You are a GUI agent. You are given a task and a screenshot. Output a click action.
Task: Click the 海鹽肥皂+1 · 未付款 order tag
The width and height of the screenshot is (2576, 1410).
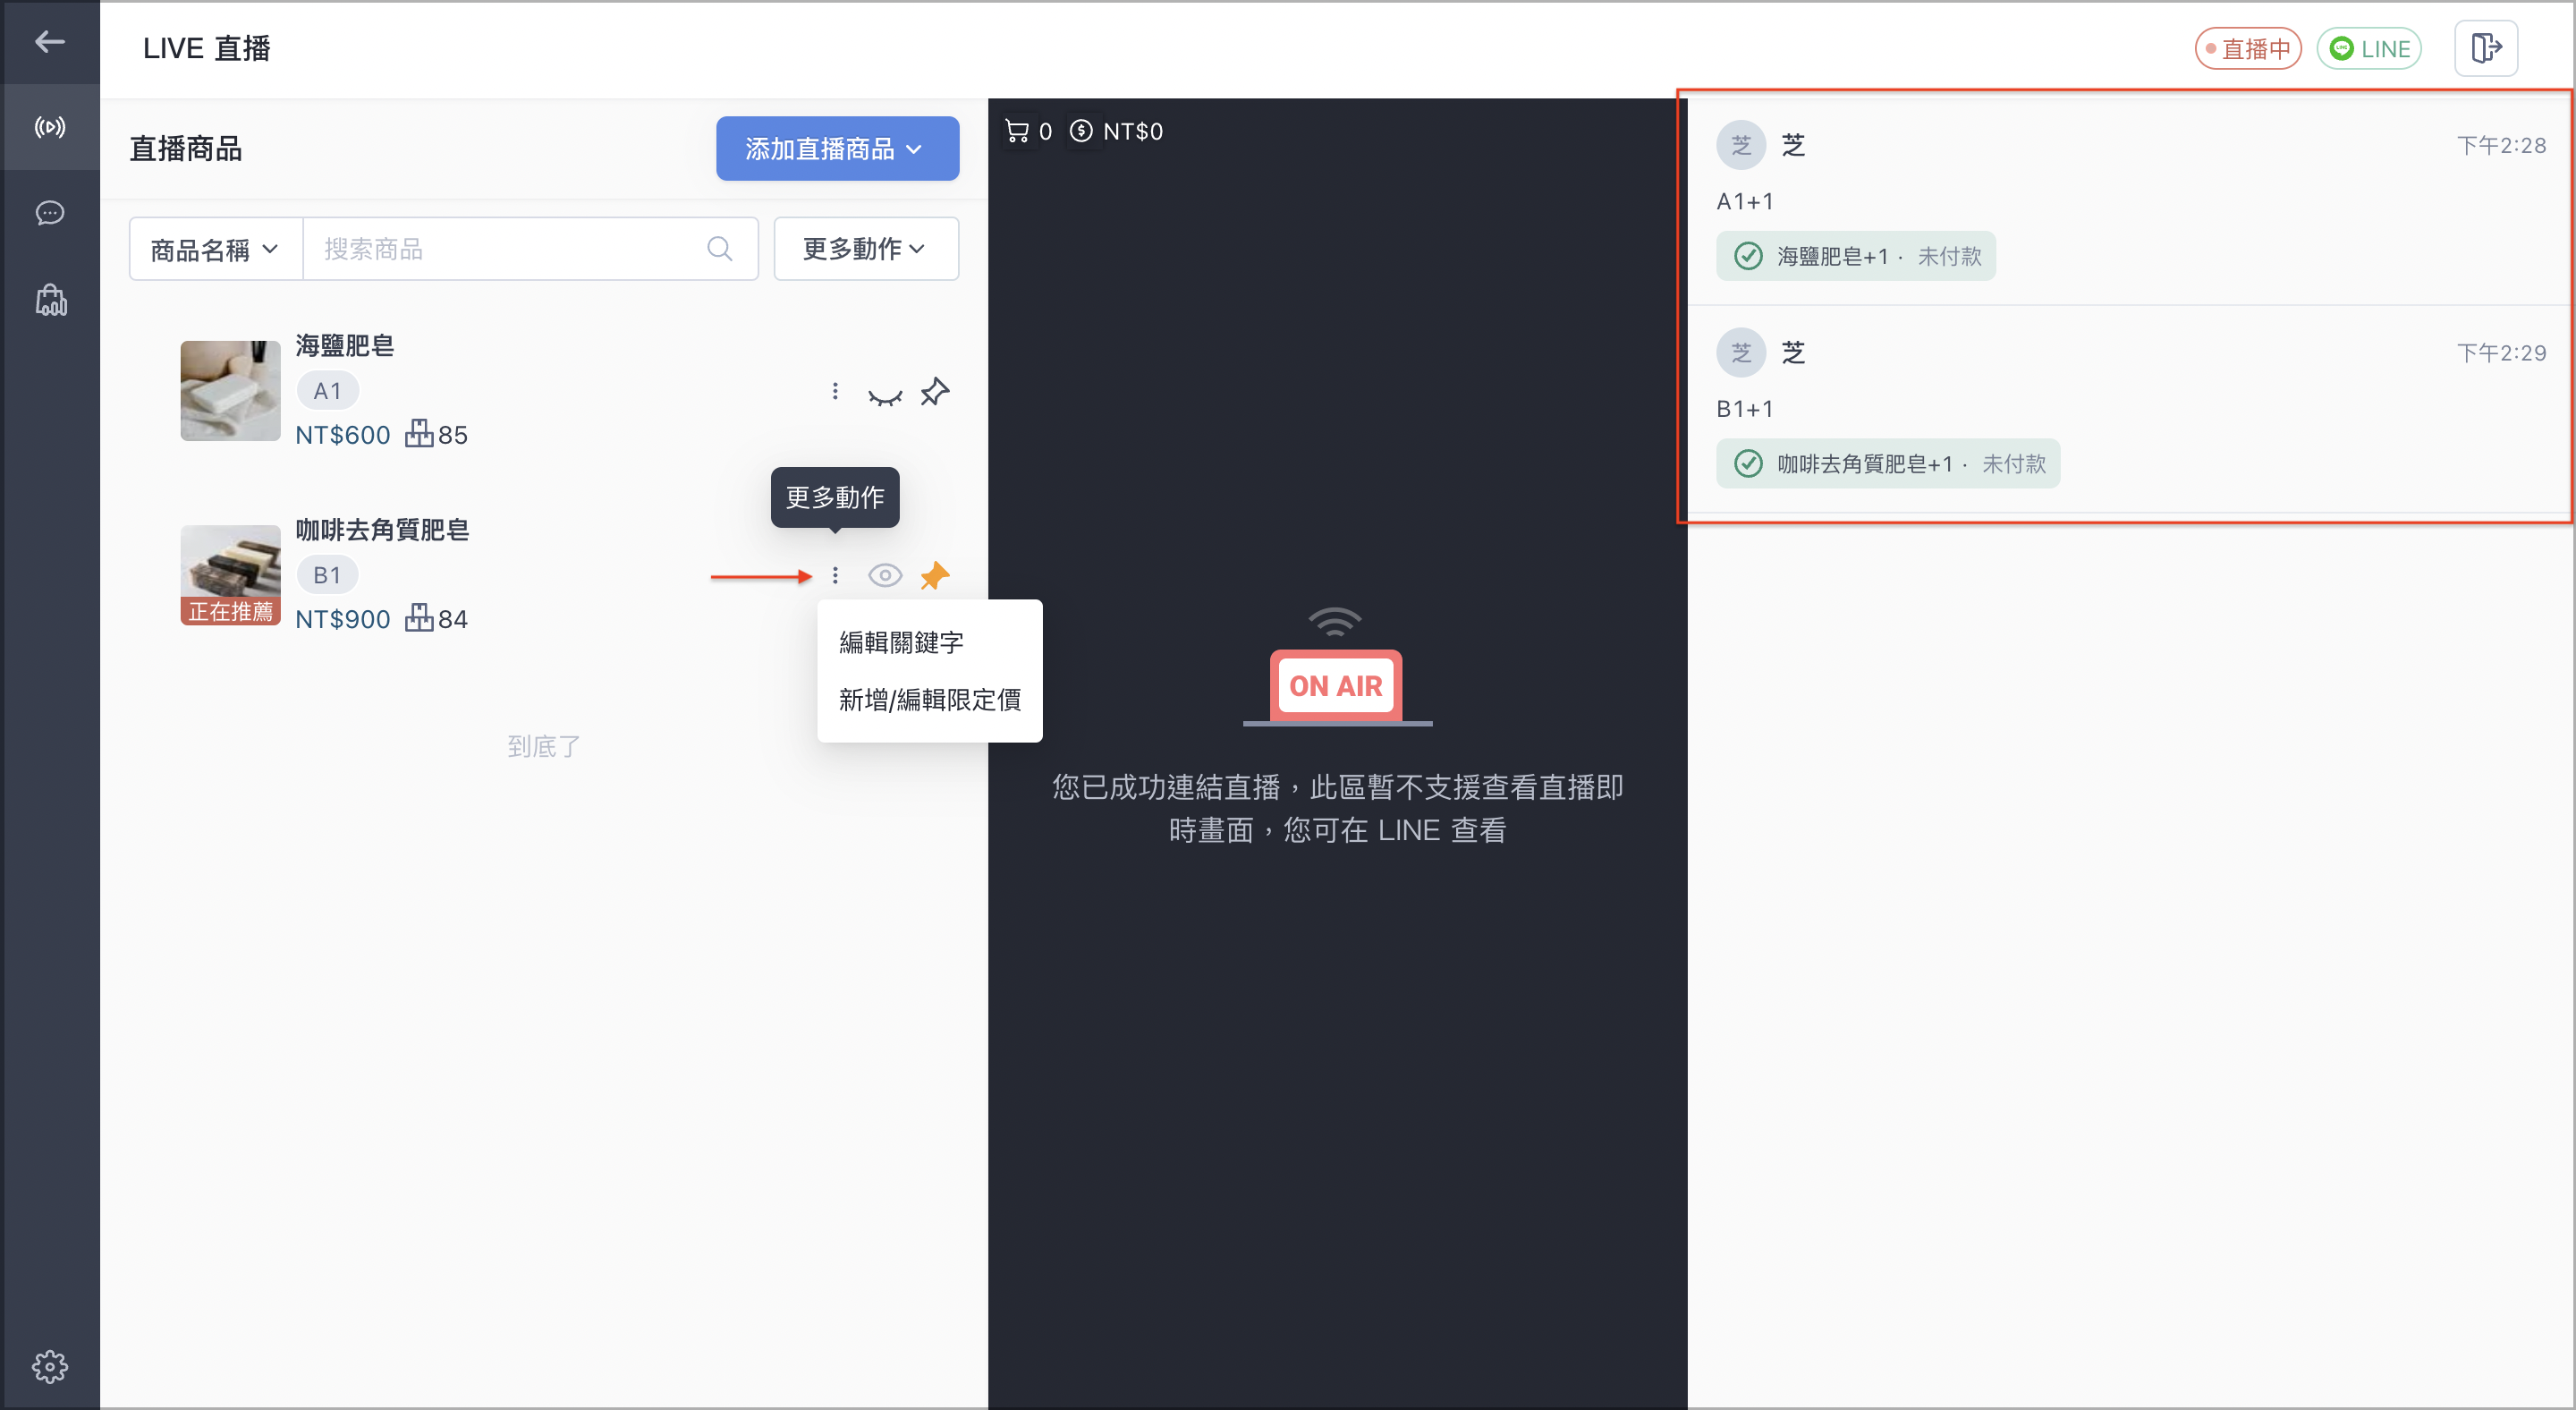(x=1856, y=256)
